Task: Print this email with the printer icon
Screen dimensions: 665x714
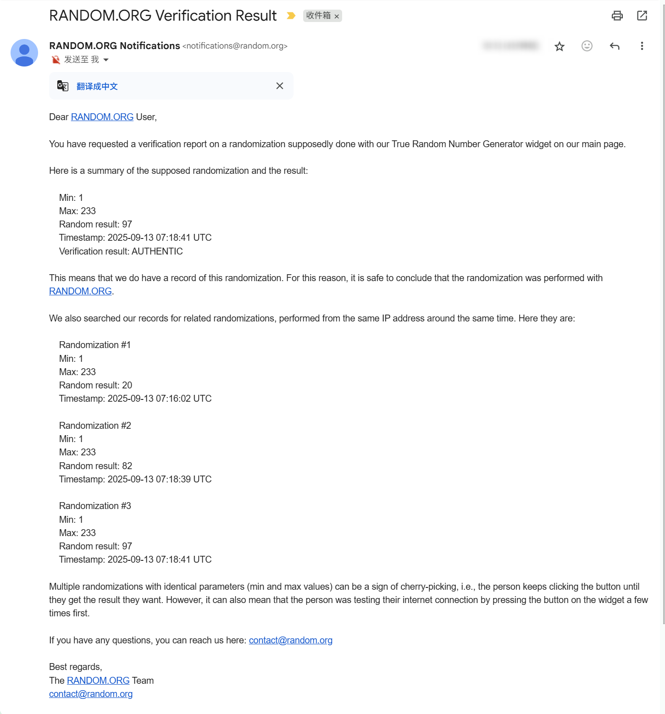Action: click(617, 16)
